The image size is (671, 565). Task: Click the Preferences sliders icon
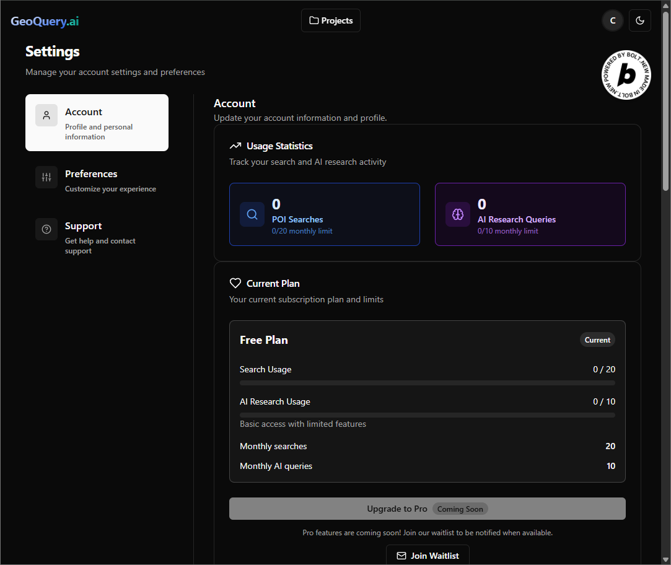click(x=46, y=177)
